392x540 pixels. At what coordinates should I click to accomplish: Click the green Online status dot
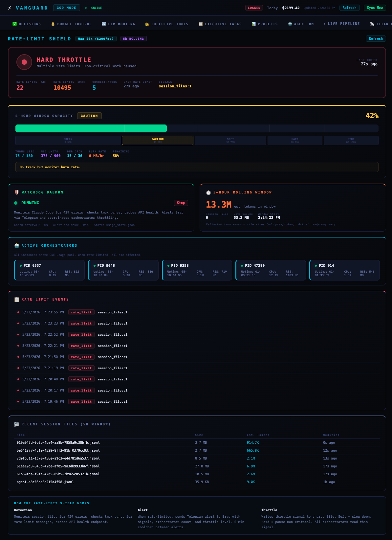point(86,8)
